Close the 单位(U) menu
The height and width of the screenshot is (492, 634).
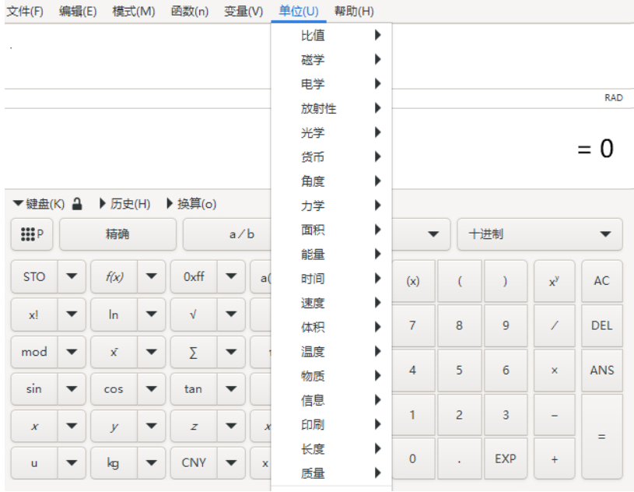pos(299,12)
